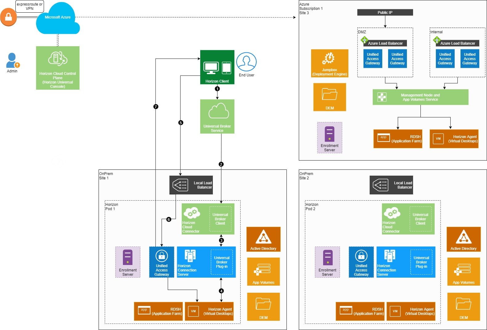Click the green Horizon Client block
Screen dimensions: 487x330
click(217, 67)
